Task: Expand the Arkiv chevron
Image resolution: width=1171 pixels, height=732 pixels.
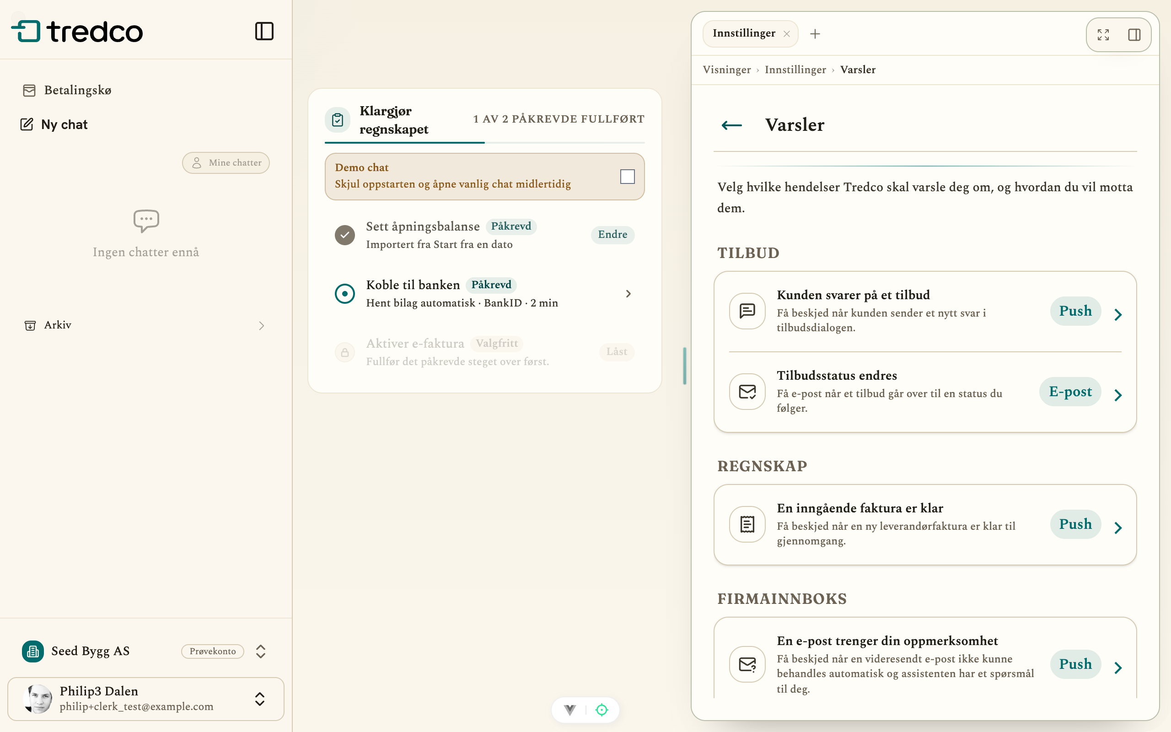Action: point(261,326)
